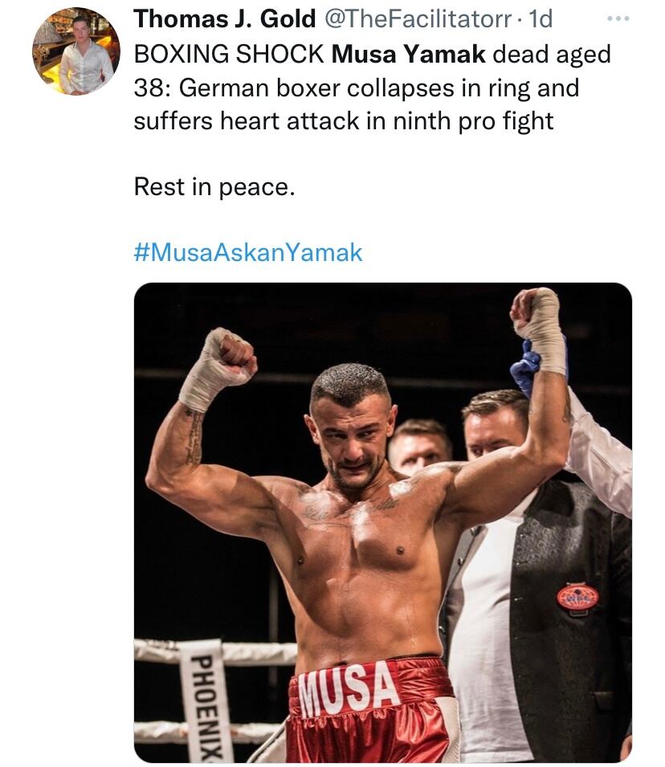This screenshot has width=665, height=767.
Task: Open the Thomas J. Gold display name
Action: (x=224, y=18)
